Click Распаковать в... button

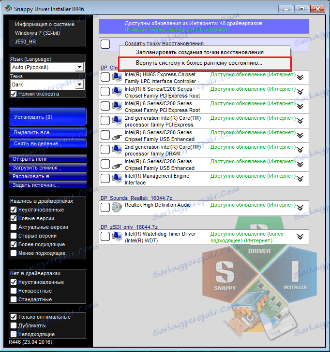click(x=47, y=176)
